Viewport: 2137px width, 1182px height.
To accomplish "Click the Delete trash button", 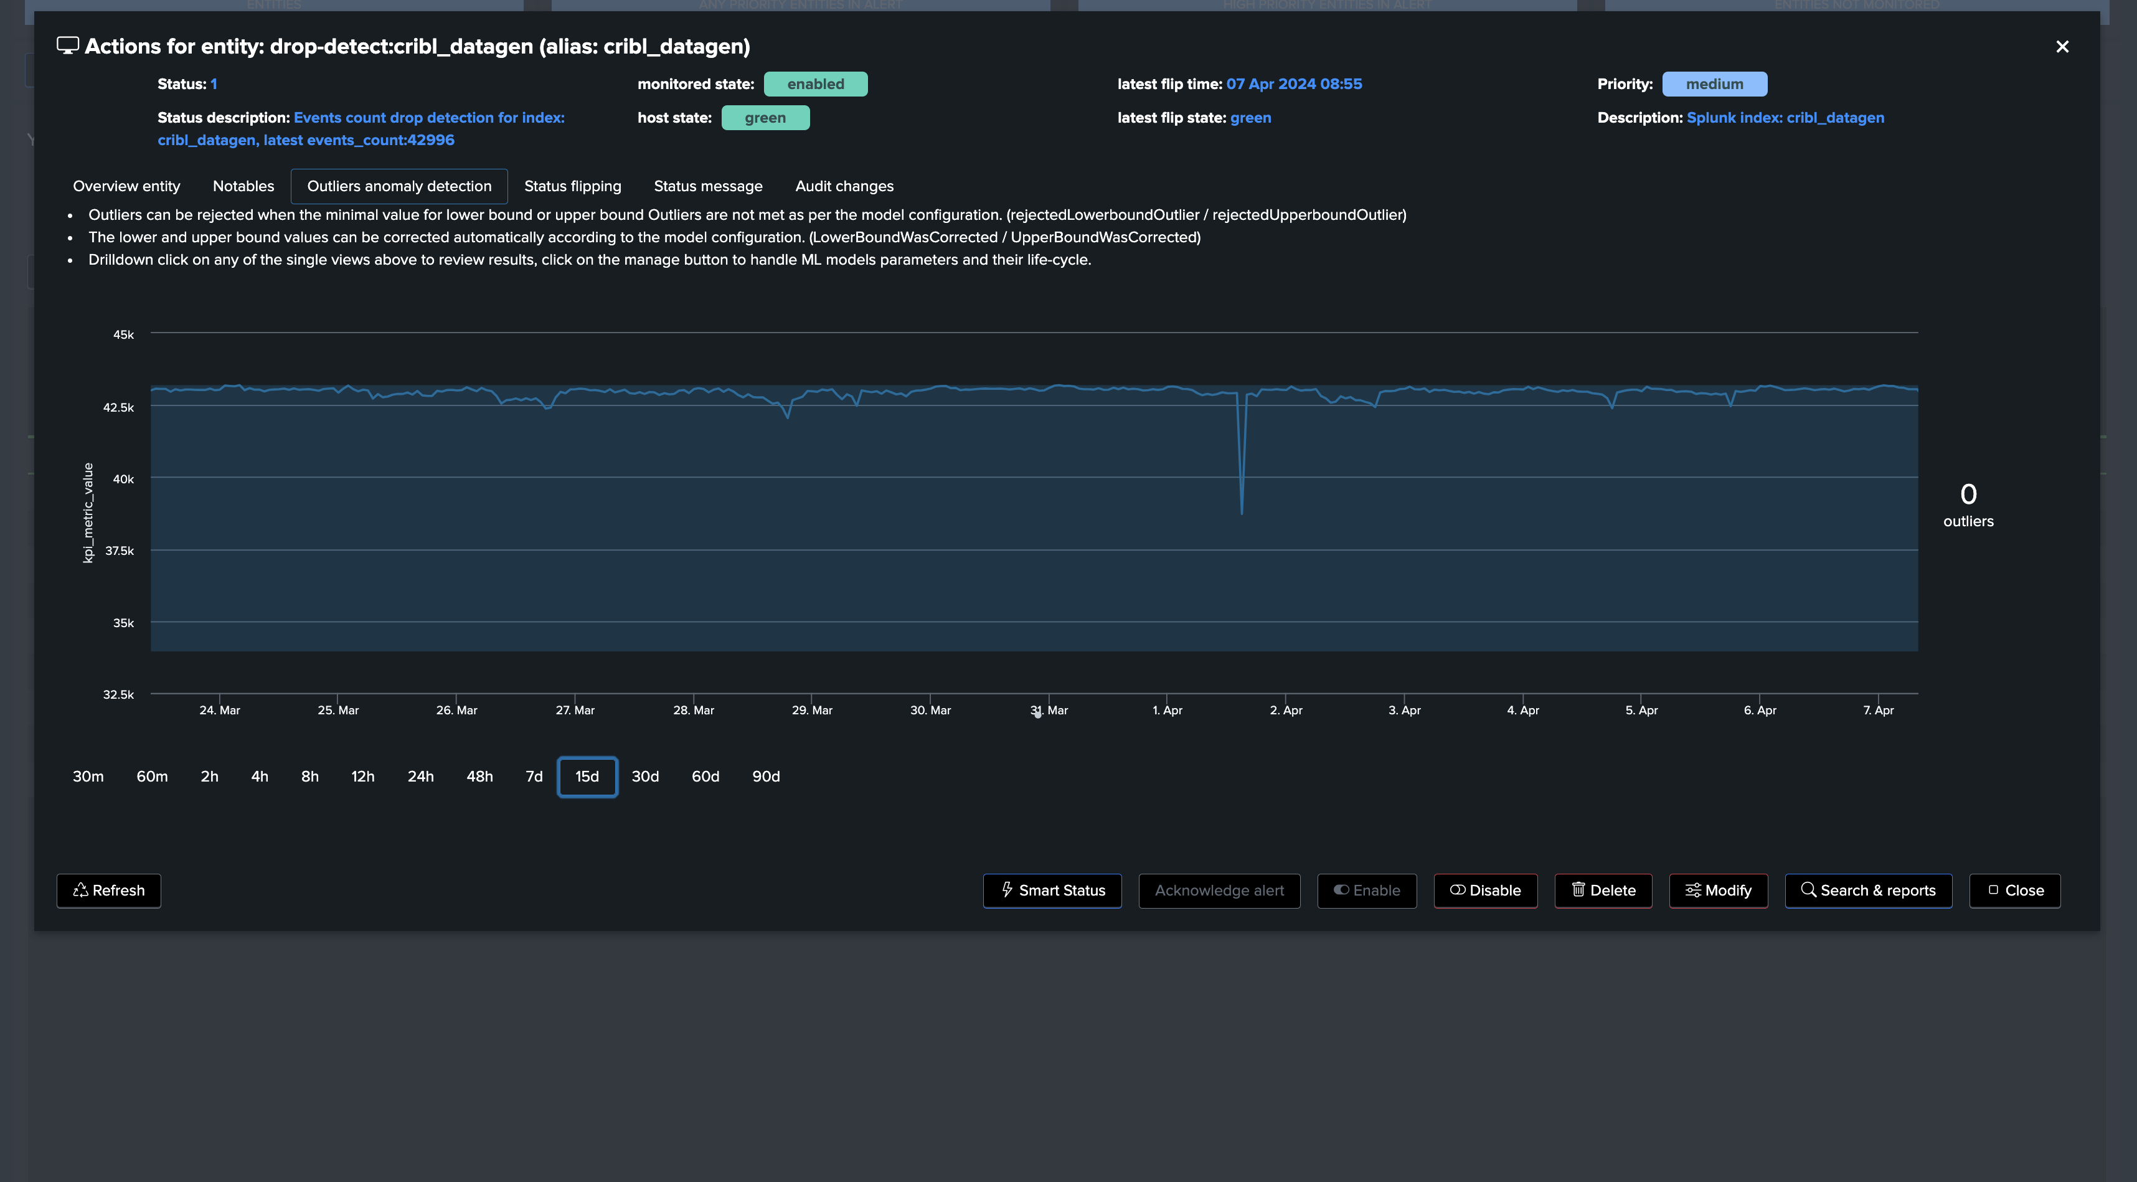I will coord(1603,890).
